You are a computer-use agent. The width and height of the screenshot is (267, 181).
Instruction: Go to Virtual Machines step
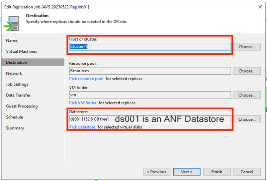tap(22, 51)
